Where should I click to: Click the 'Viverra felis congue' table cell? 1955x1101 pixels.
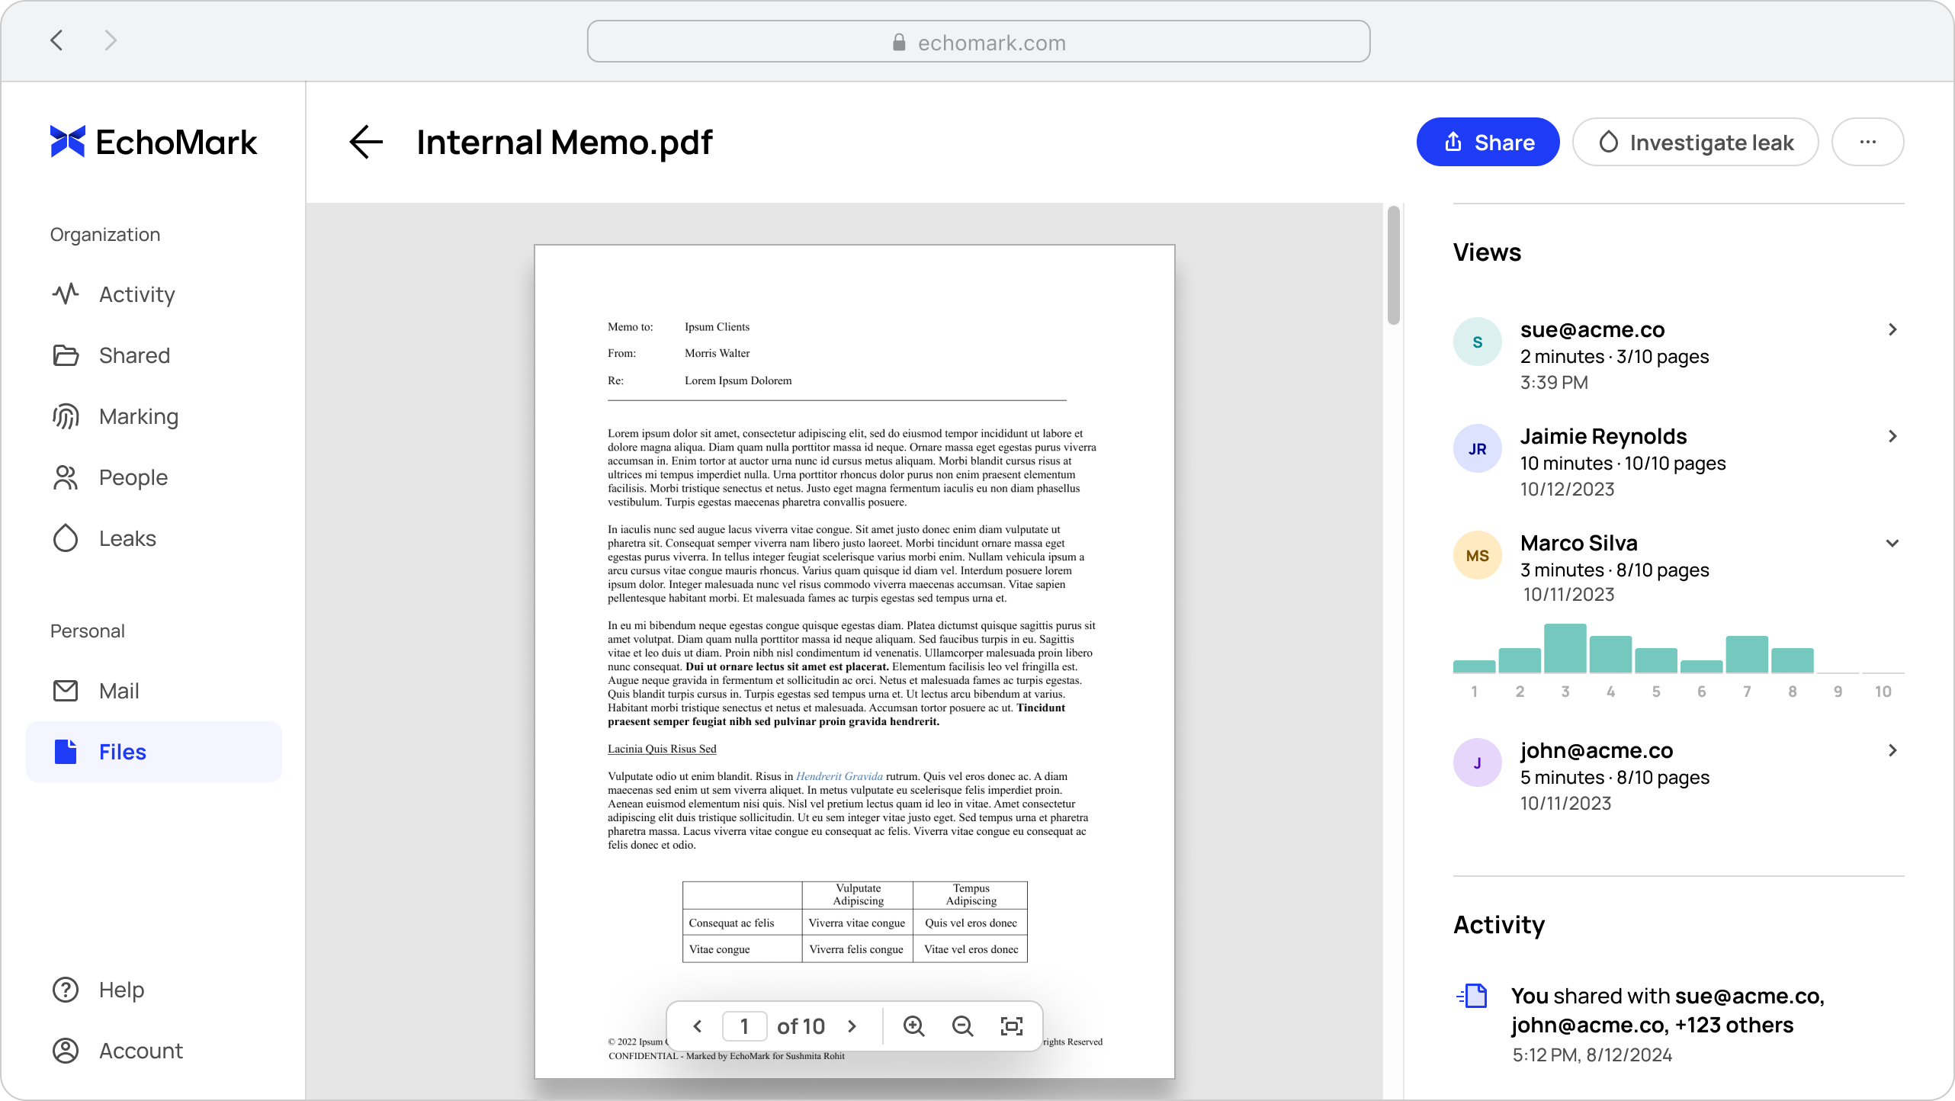point(857,949)
